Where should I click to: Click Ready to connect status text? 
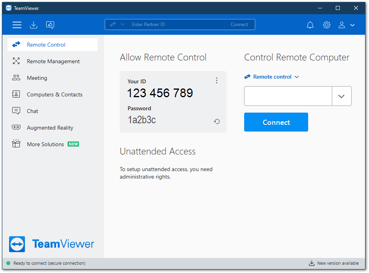(49, 263)
